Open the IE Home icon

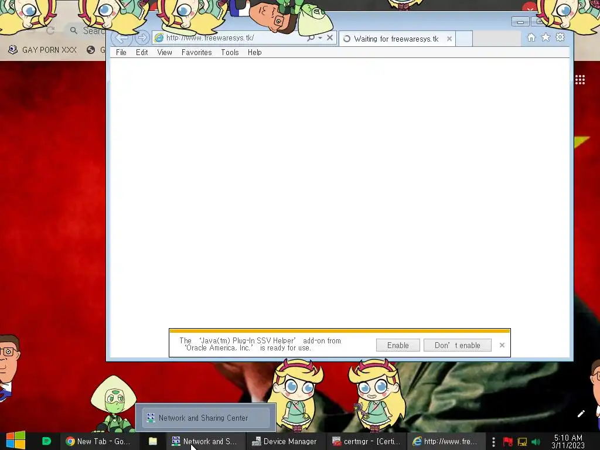[531, 37]
